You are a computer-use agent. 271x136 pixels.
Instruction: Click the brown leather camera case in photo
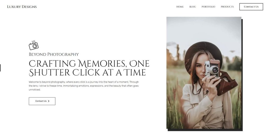[x=227, y=83]
